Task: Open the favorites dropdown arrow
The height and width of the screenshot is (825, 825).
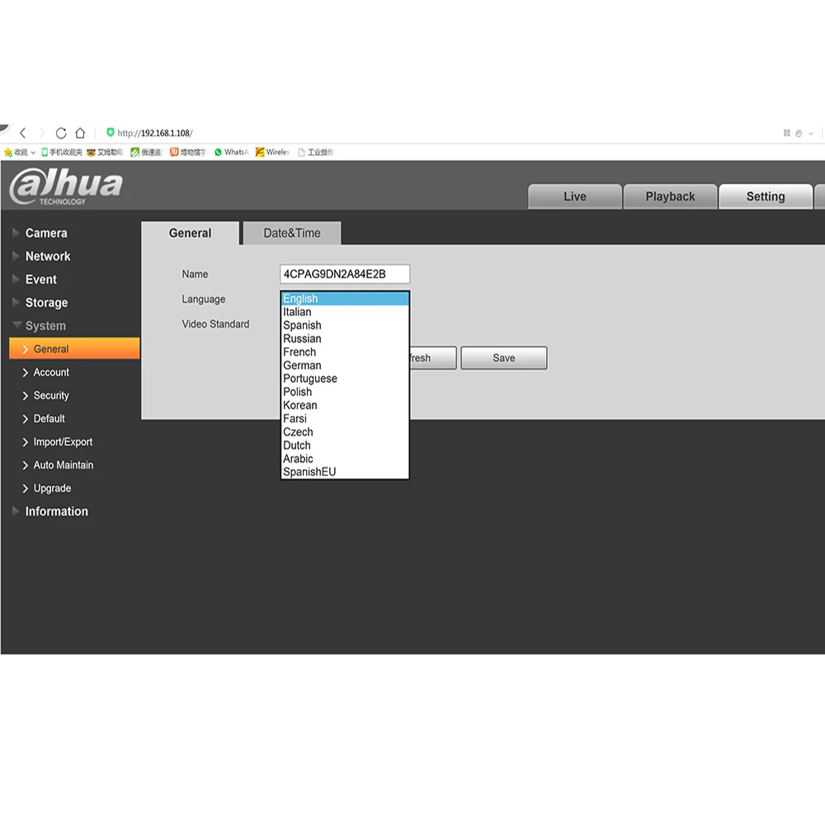Action: coord(33,153)
